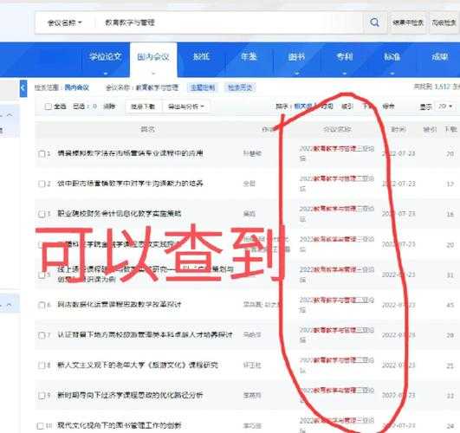Open the 成果 tab
Image resolution: width=460 pixels, height=433 pixels.
[x=440, y=56]
